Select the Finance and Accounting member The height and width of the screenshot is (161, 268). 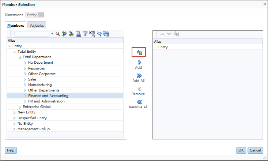tap(48, 96)
